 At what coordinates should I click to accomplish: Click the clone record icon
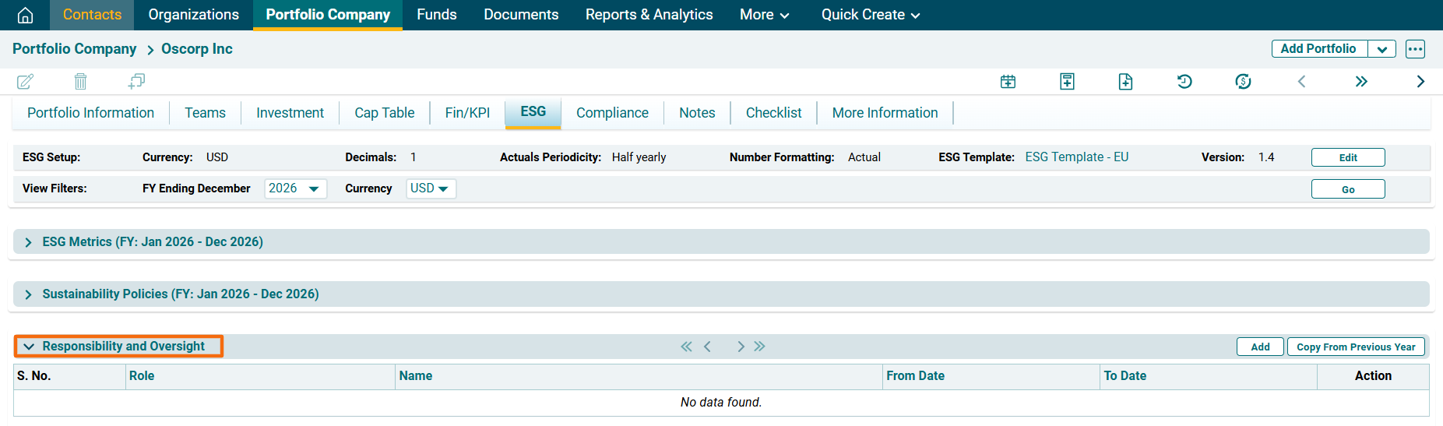click(x=136, y=81)
